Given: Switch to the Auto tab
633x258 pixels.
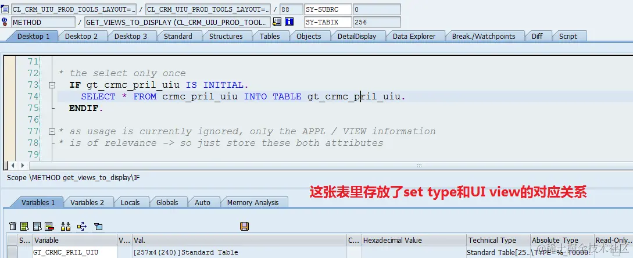Looking at the screenshot, I should coord(203,203).
